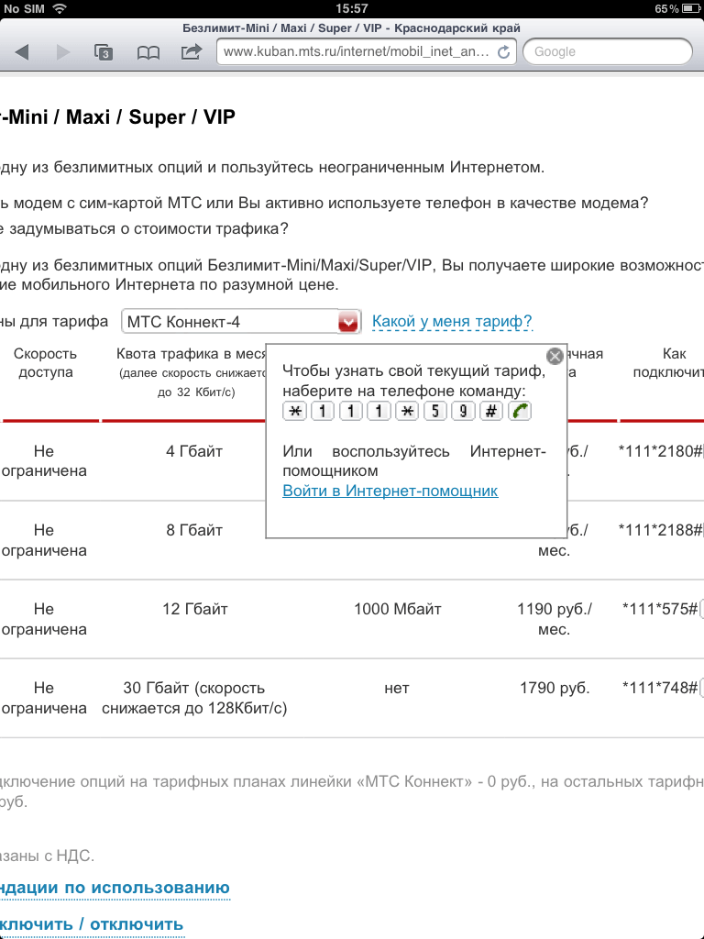Click the 8 Гбайт quota cell
This screenshot has width=704, height=939.
[194, 530]
